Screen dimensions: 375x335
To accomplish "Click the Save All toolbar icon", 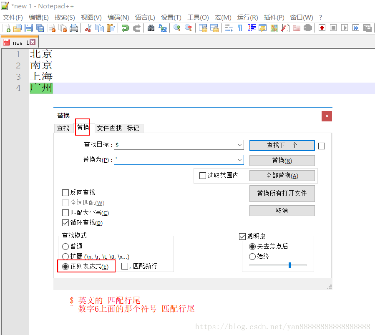I will (x=40, y=28).
